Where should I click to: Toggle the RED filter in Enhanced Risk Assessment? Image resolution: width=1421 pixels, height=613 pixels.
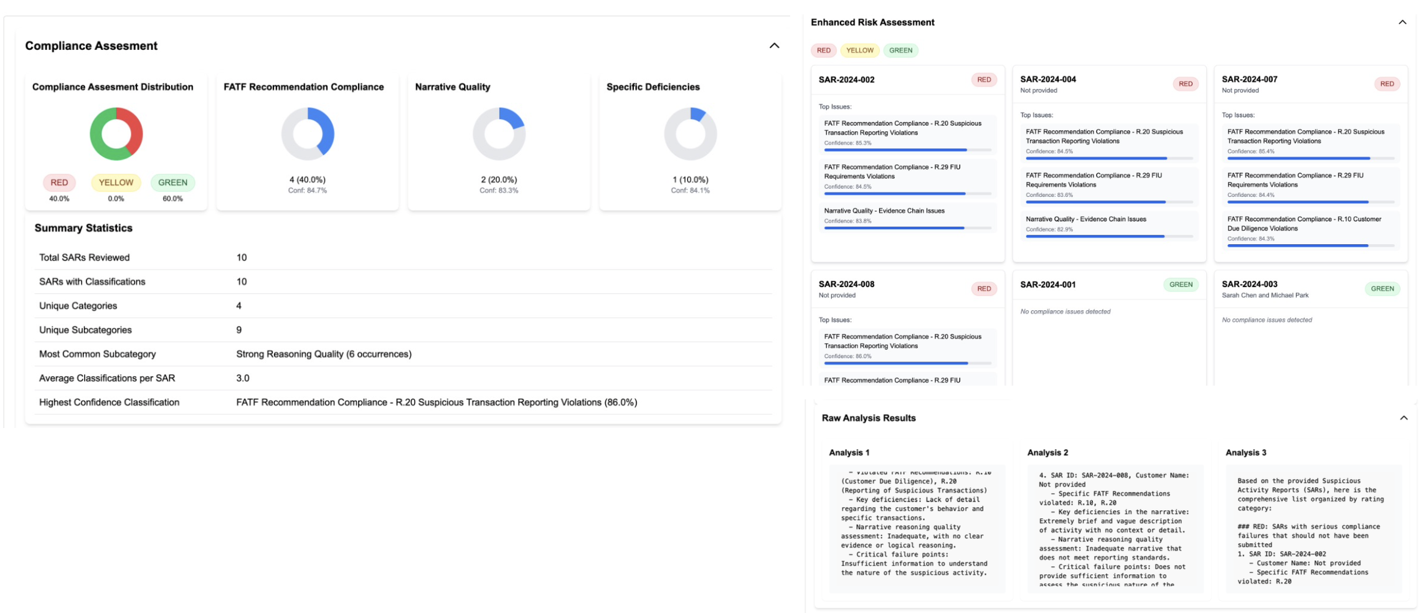pos(823,50)
